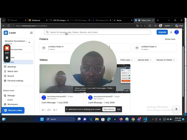
Task: Open the Edge extensions icon
Action: click(x=150, y=26)
